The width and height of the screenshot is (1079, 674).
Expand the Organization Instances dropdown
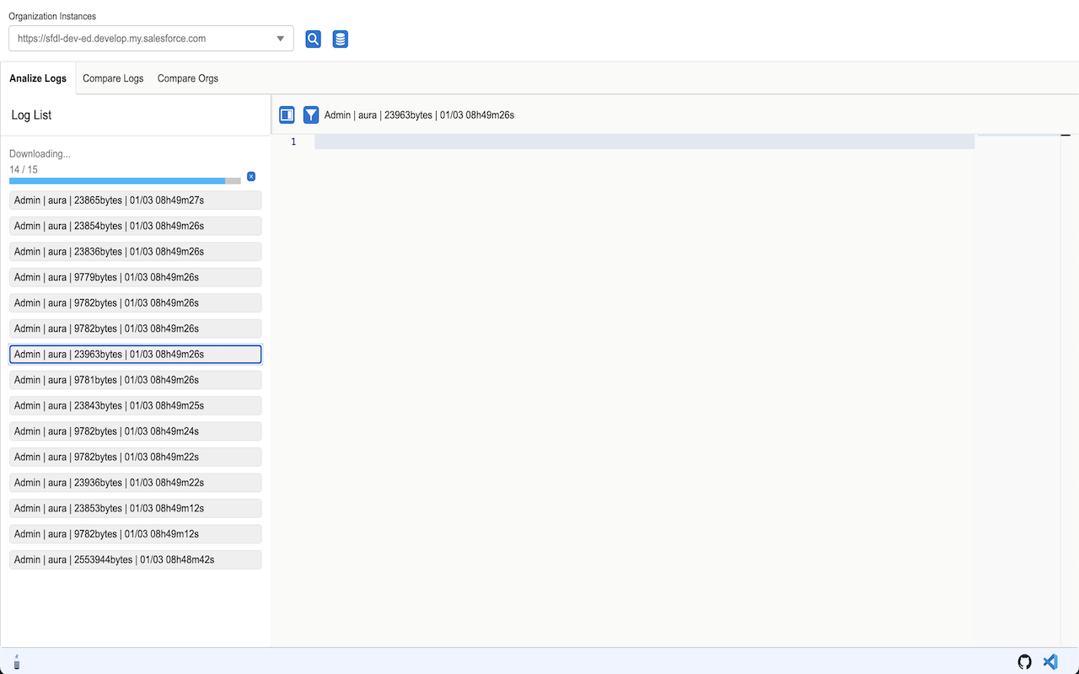click(x=151, y=38)
